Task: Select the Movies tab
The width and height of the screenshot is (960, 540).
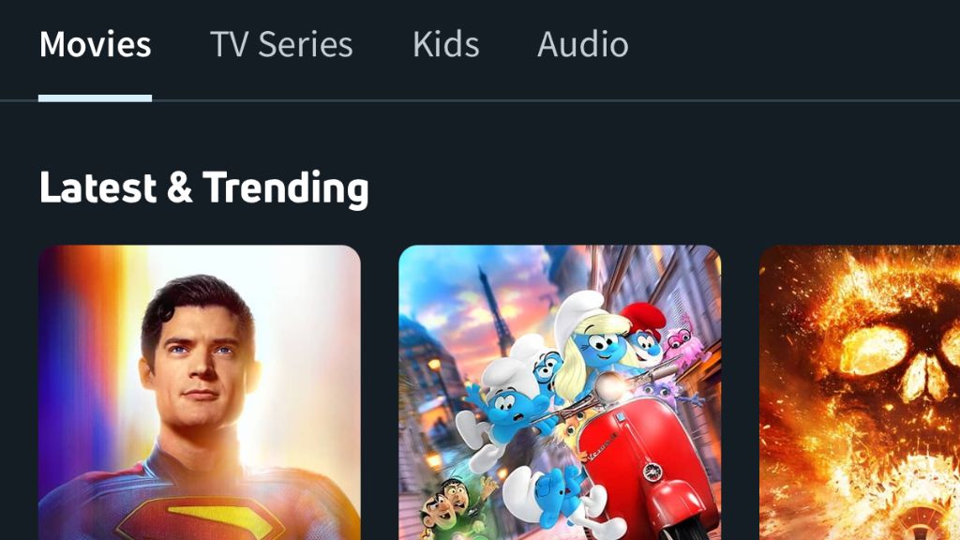Action: click(95, 45)
